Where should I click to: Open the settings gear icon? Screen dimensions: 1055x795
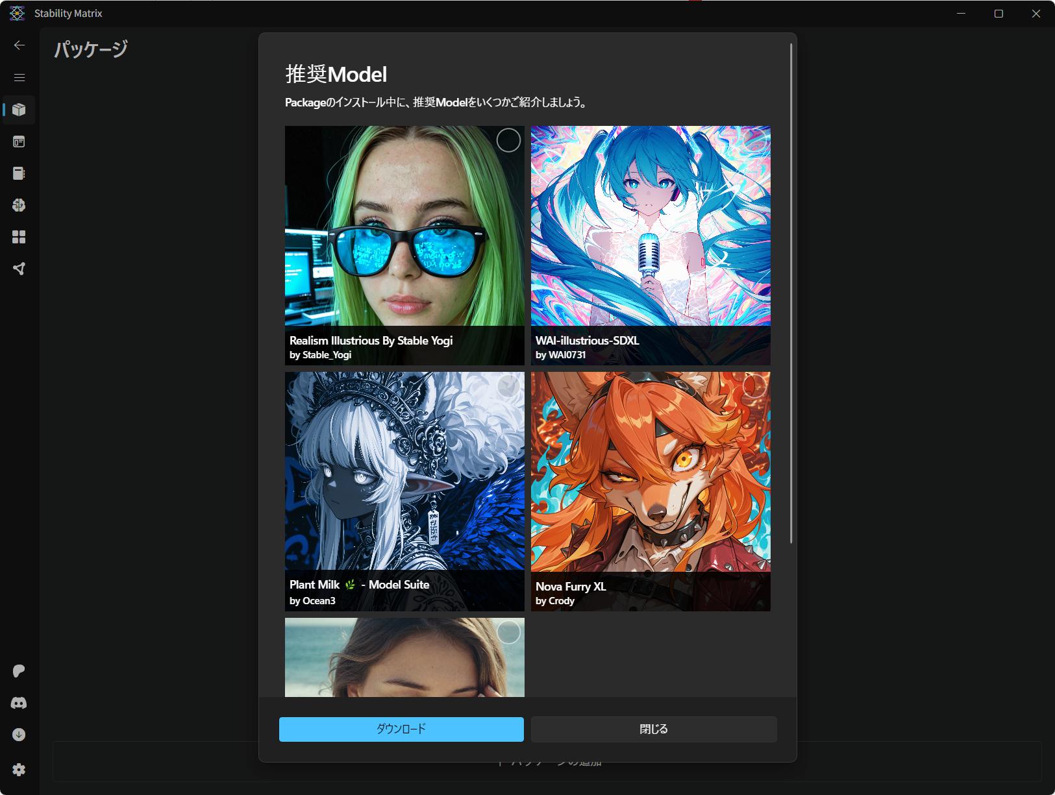click(x=19, y=769)
